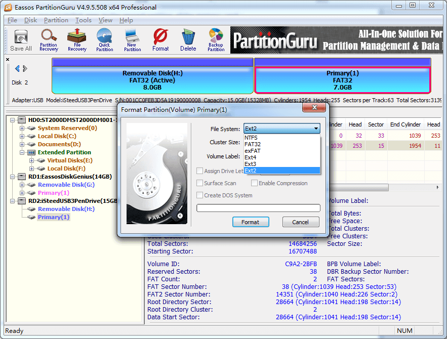
Task: Expand the Removable Disk(G:) node
Action: 22,185
